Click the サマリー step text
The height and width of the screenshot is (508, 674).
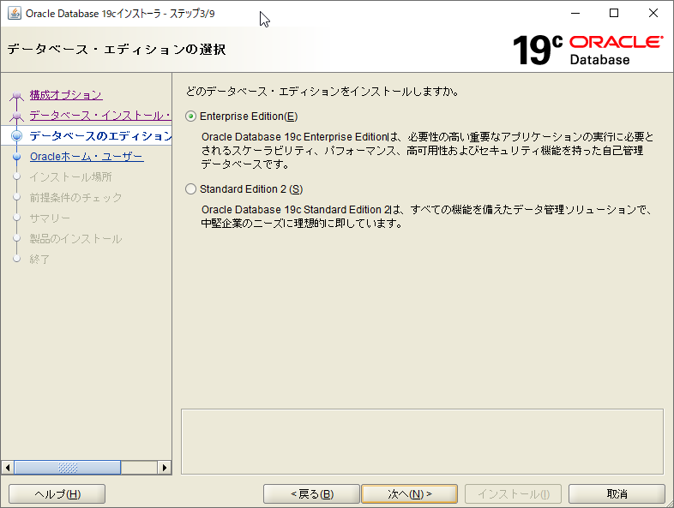click(x=50, y=218)
